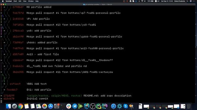The image size is (197, 110).
Task: Click 'README.md: add repo description' message
Action: [x=107, y=96]
